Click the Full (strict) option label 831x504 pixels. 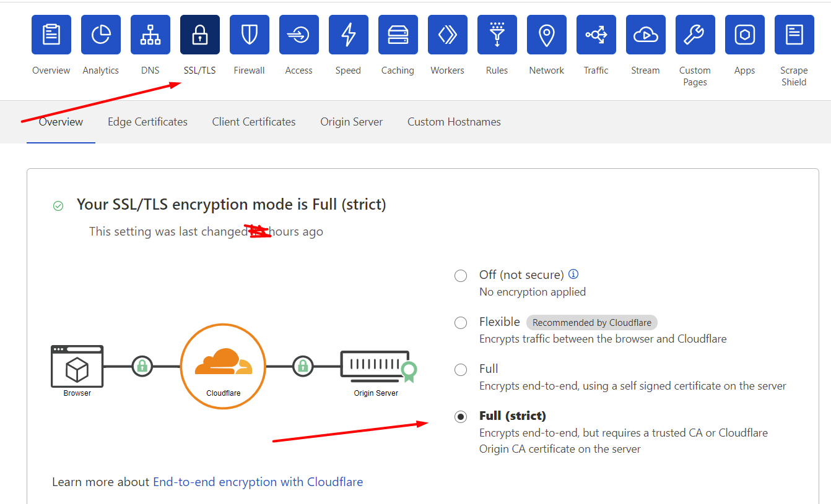pyautogui.click(x=513, y=416)
